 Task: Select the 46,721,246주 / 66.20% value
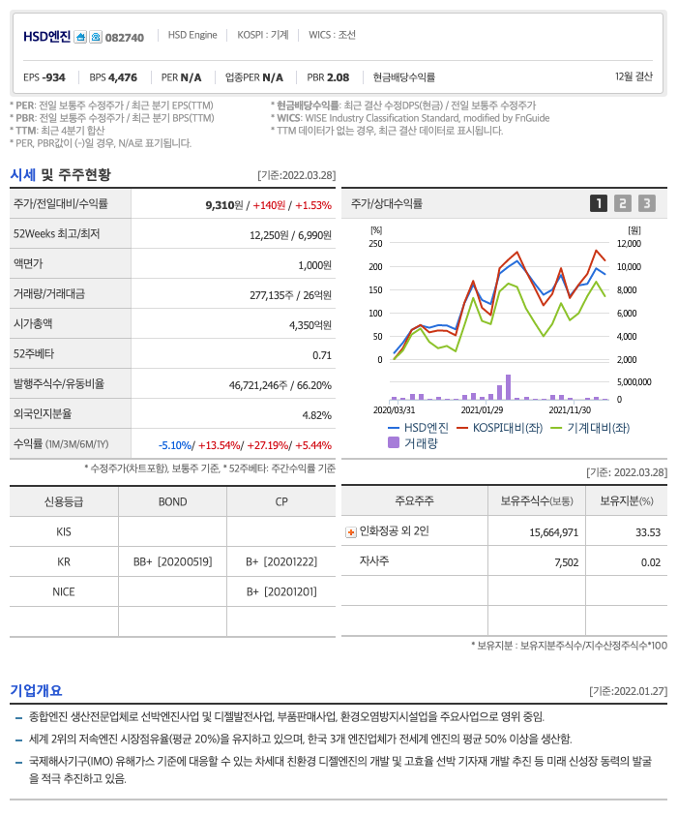[x=280, y=385]
